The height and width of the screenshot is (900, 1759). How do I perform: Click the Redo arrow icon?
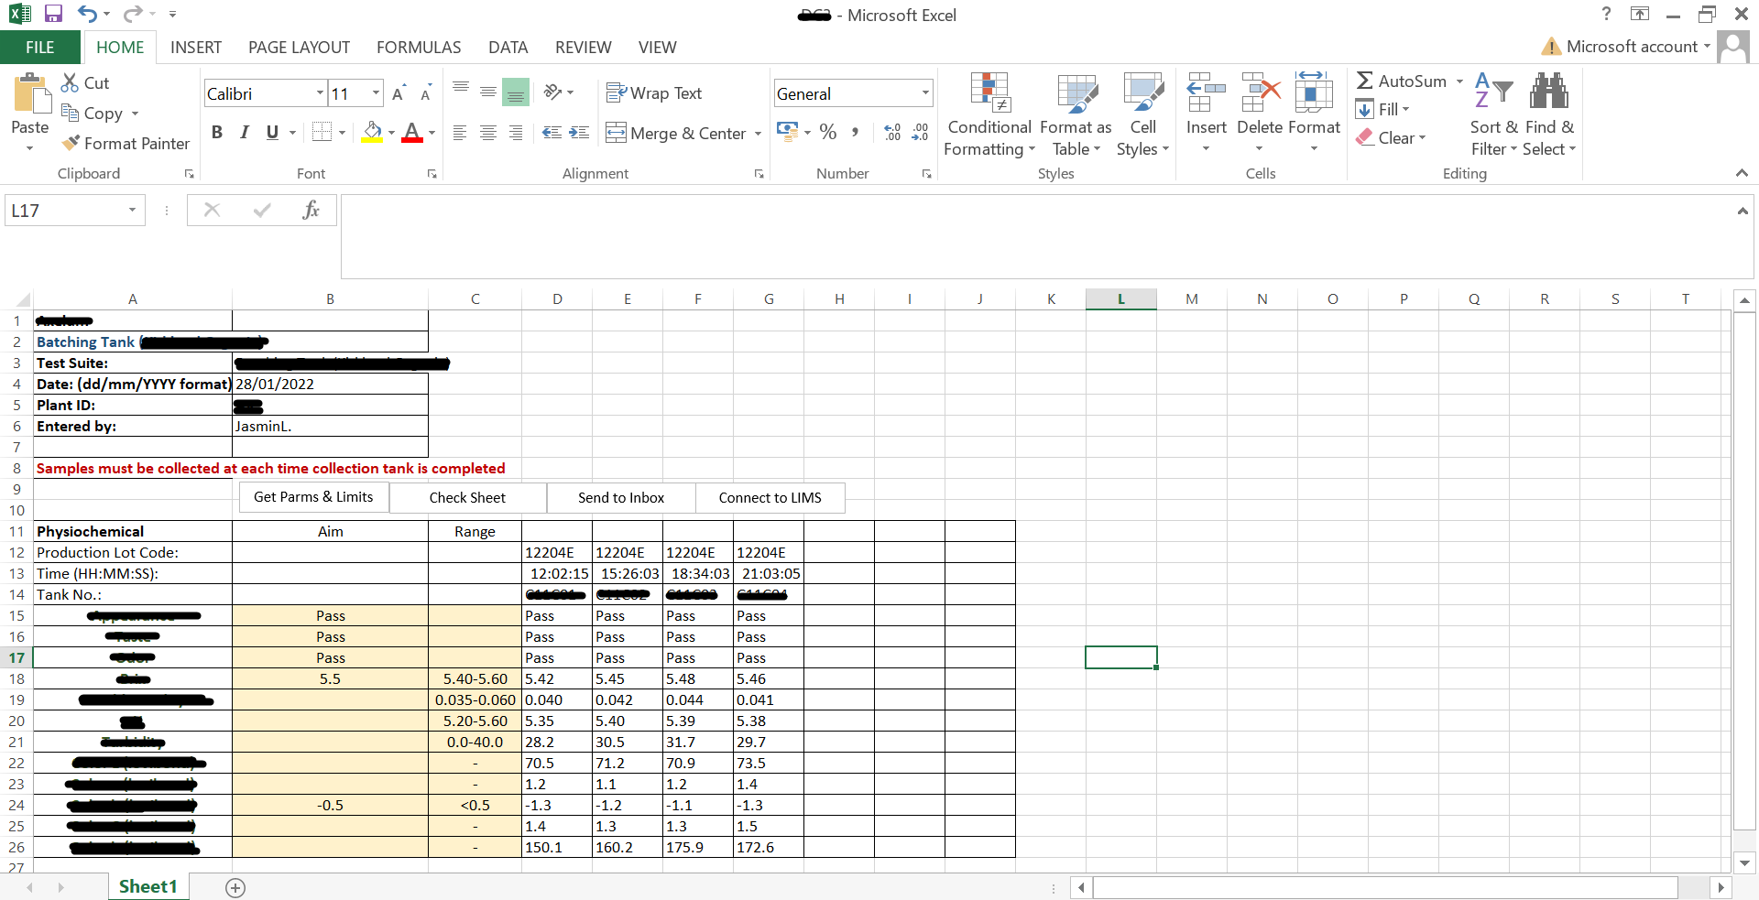click(x=133, y=14)
